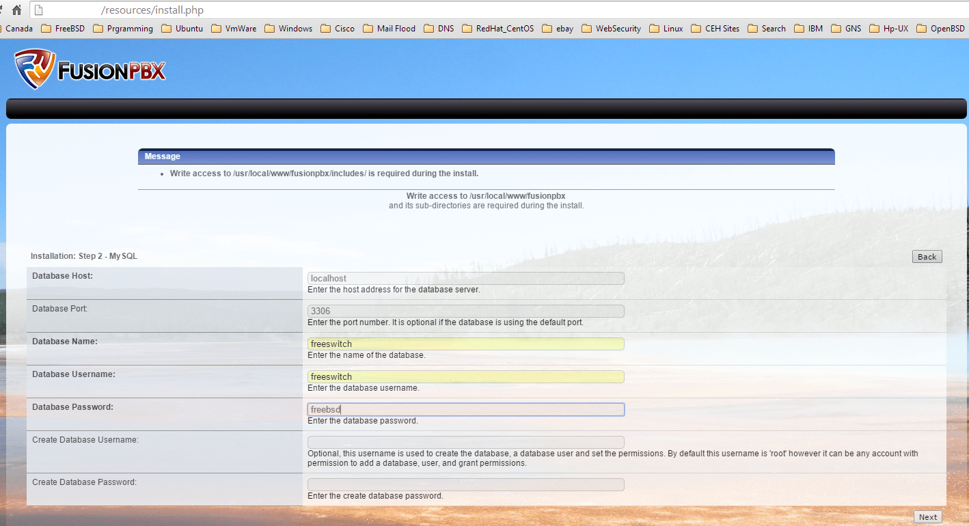Image resolution: width=969 pixels, height=526 pixels.
Task: Click the Back button
Action: (927, 256)
